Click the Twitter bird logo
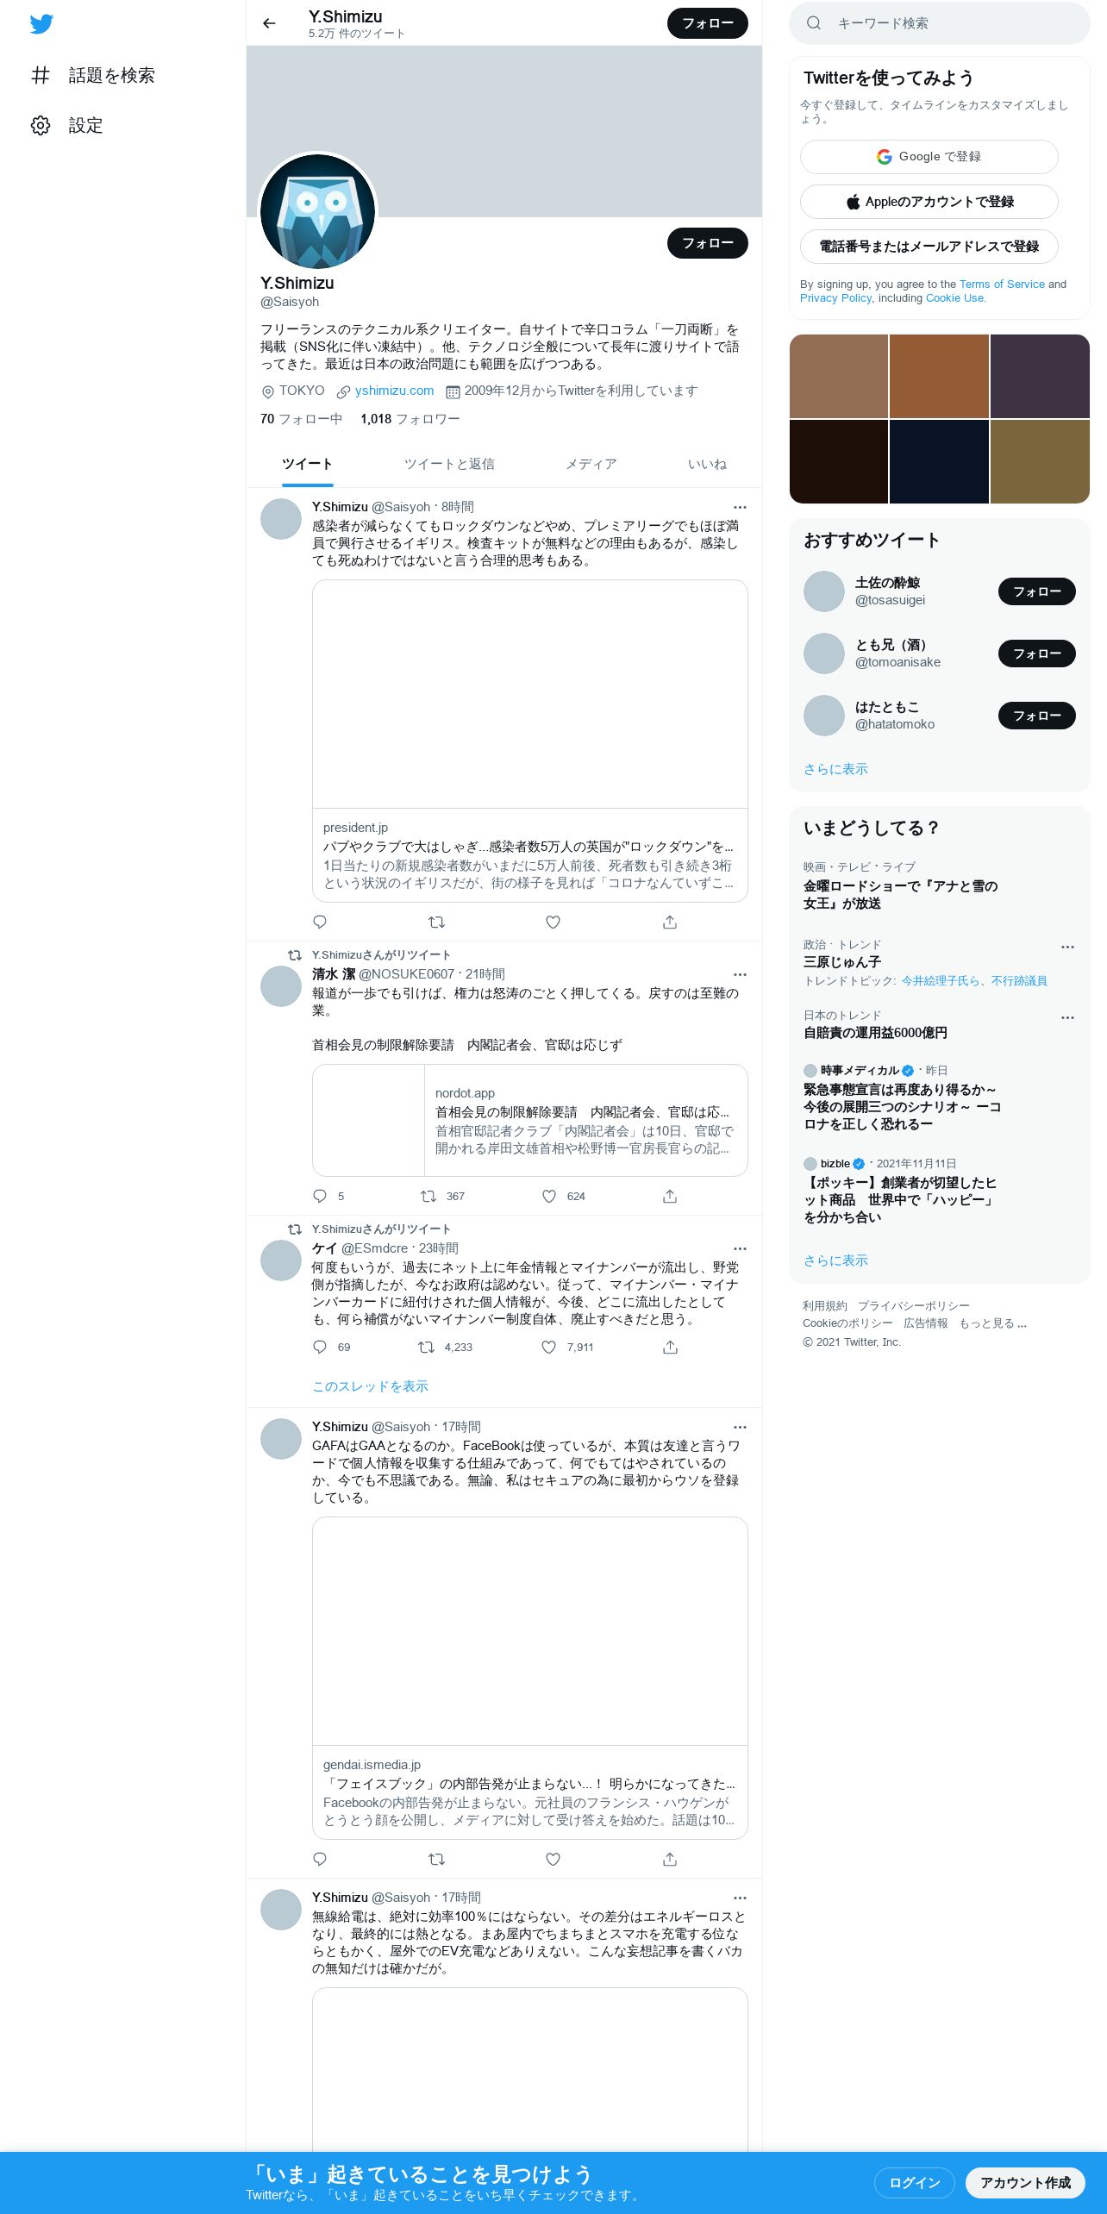This screenshot has width=1107, height=2214. coord(41,24)
